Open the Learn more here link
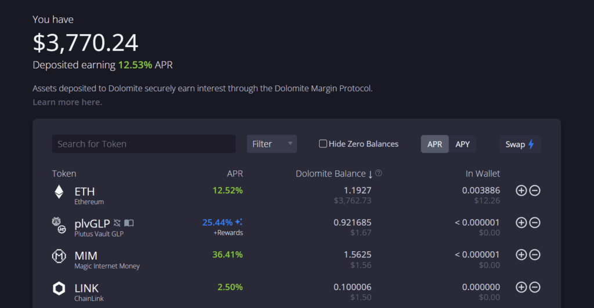Screen dimensions: 594x308 pyautogui.click(x=67, y=102)
